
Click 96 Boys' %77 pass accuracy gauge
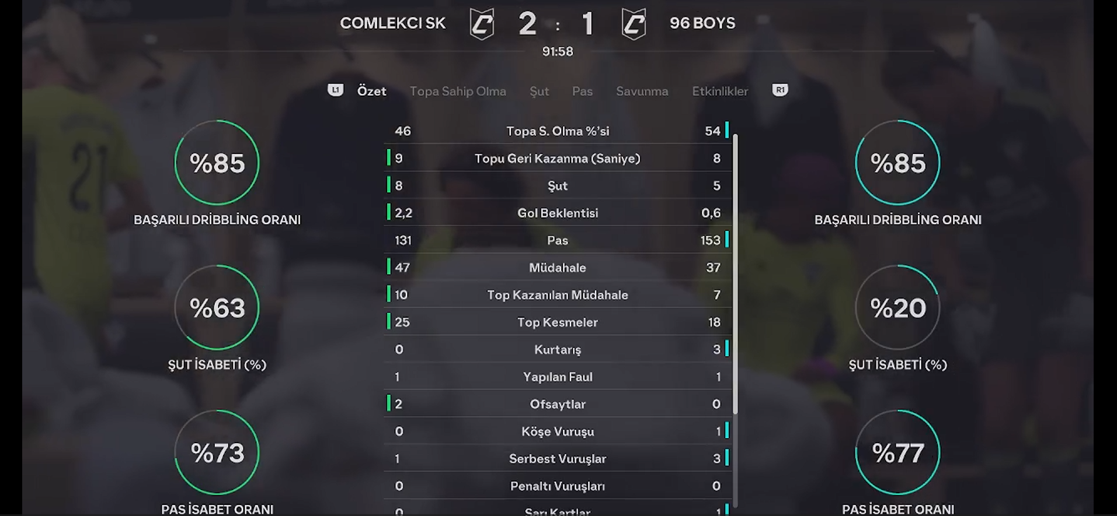pyautogui.click(x=897, y=452)
